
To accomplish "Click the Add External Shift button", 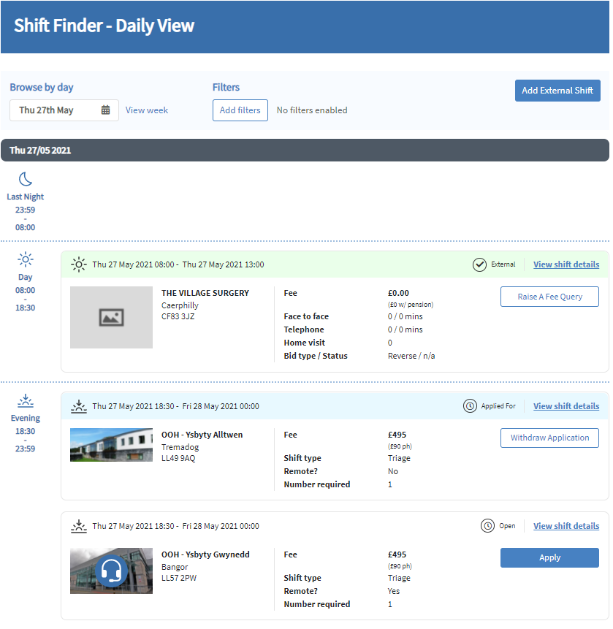I will point(557,91).
